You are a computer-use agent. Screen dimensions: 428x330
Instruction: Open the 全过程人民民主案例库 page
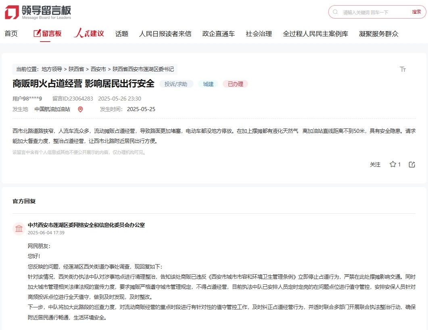tap(315, 34)
